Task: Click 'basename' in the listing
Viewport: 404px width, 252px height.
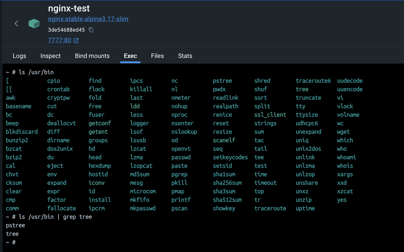Action: tap(19, 106)
